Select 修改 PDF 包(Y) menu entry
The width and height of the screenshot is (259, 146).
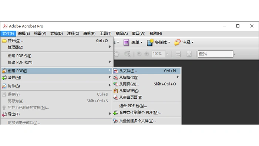tap(57, 62)
